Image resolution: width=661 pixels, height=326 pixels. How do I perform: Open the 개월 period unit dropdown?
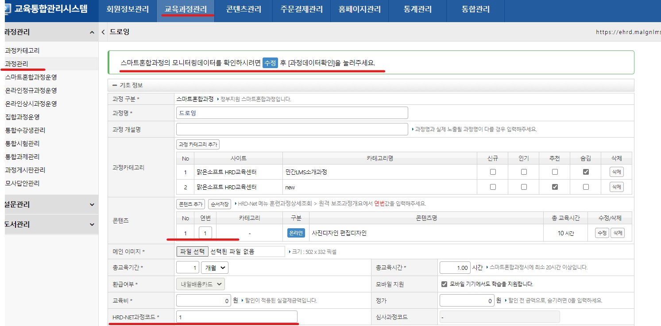(215, 268)
